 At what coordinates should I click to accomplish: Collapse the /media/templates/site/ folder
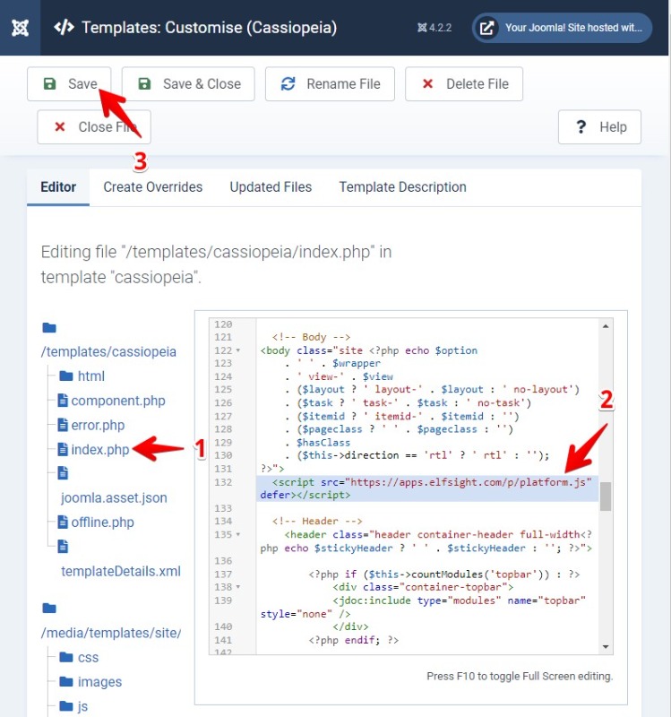click(110, 633)
